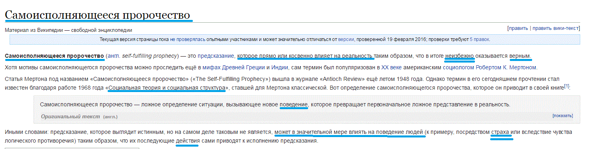Screen dimensions: 589x149
Task: Select underlined word 'действия'
Action: [x=188, y=141]
